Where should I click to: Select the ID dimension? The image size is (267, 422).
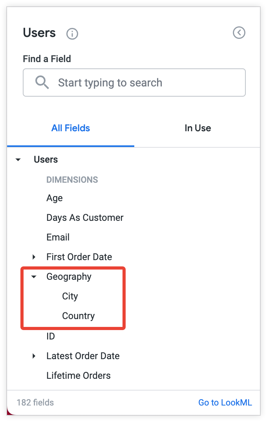(50, 336)
